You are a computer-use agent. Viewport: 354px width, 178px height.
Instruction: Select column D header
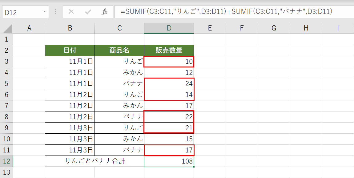click(169, 28)
